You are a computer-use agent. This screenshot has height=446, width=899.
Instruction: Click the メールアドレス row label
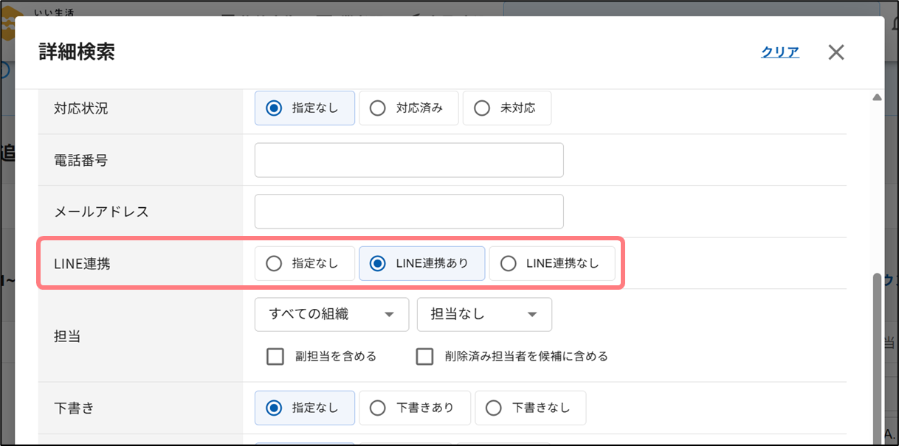pos(102,212)
